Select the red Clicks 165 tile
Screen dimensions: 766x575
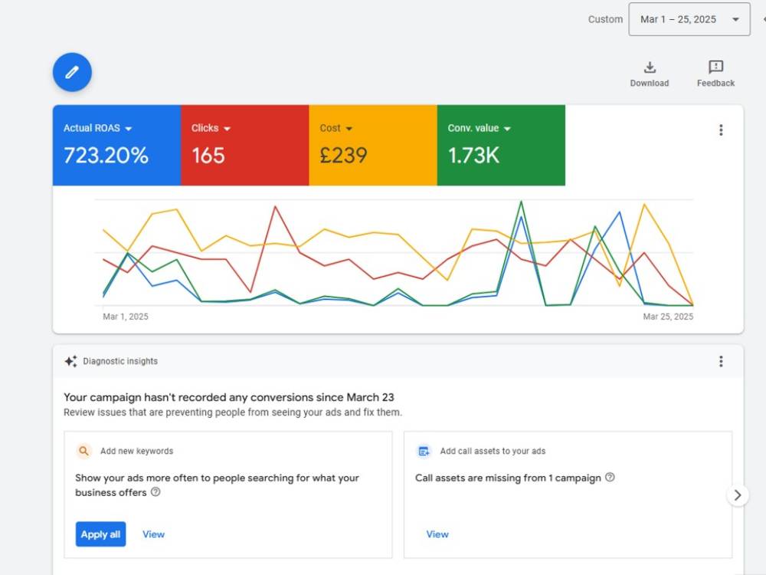pos(245,145)
